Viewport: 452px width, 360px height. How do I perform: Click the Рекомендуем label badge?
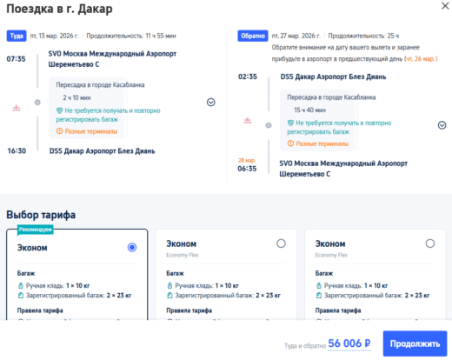coord(36,230)
